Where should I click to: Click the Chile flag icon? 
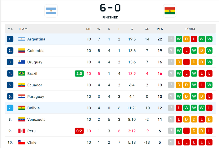coord(21,142)
